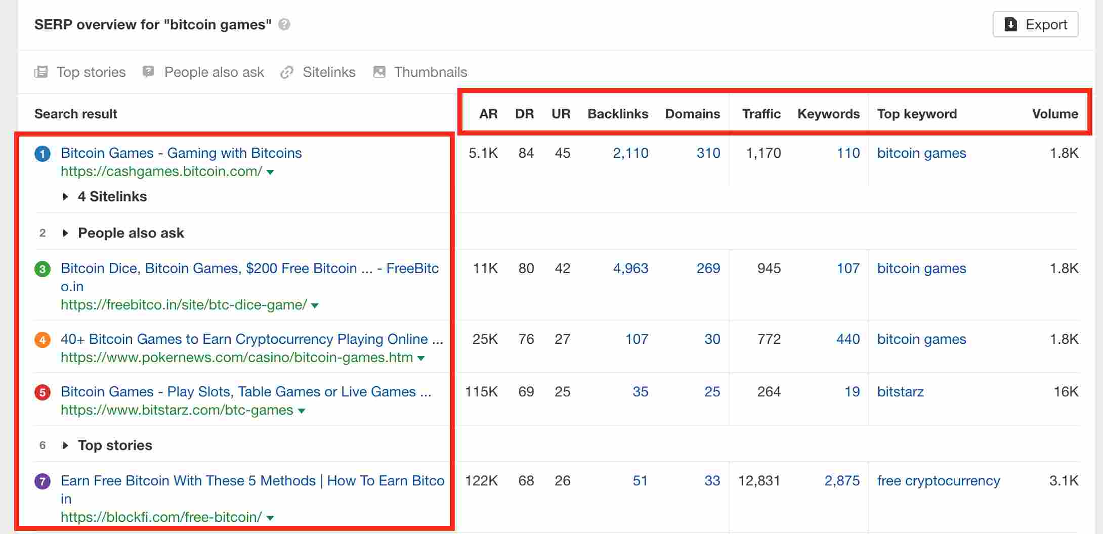The image size is (1103, 534).
Task: Click the Thumbnails feature label
Action: (431, 72)
